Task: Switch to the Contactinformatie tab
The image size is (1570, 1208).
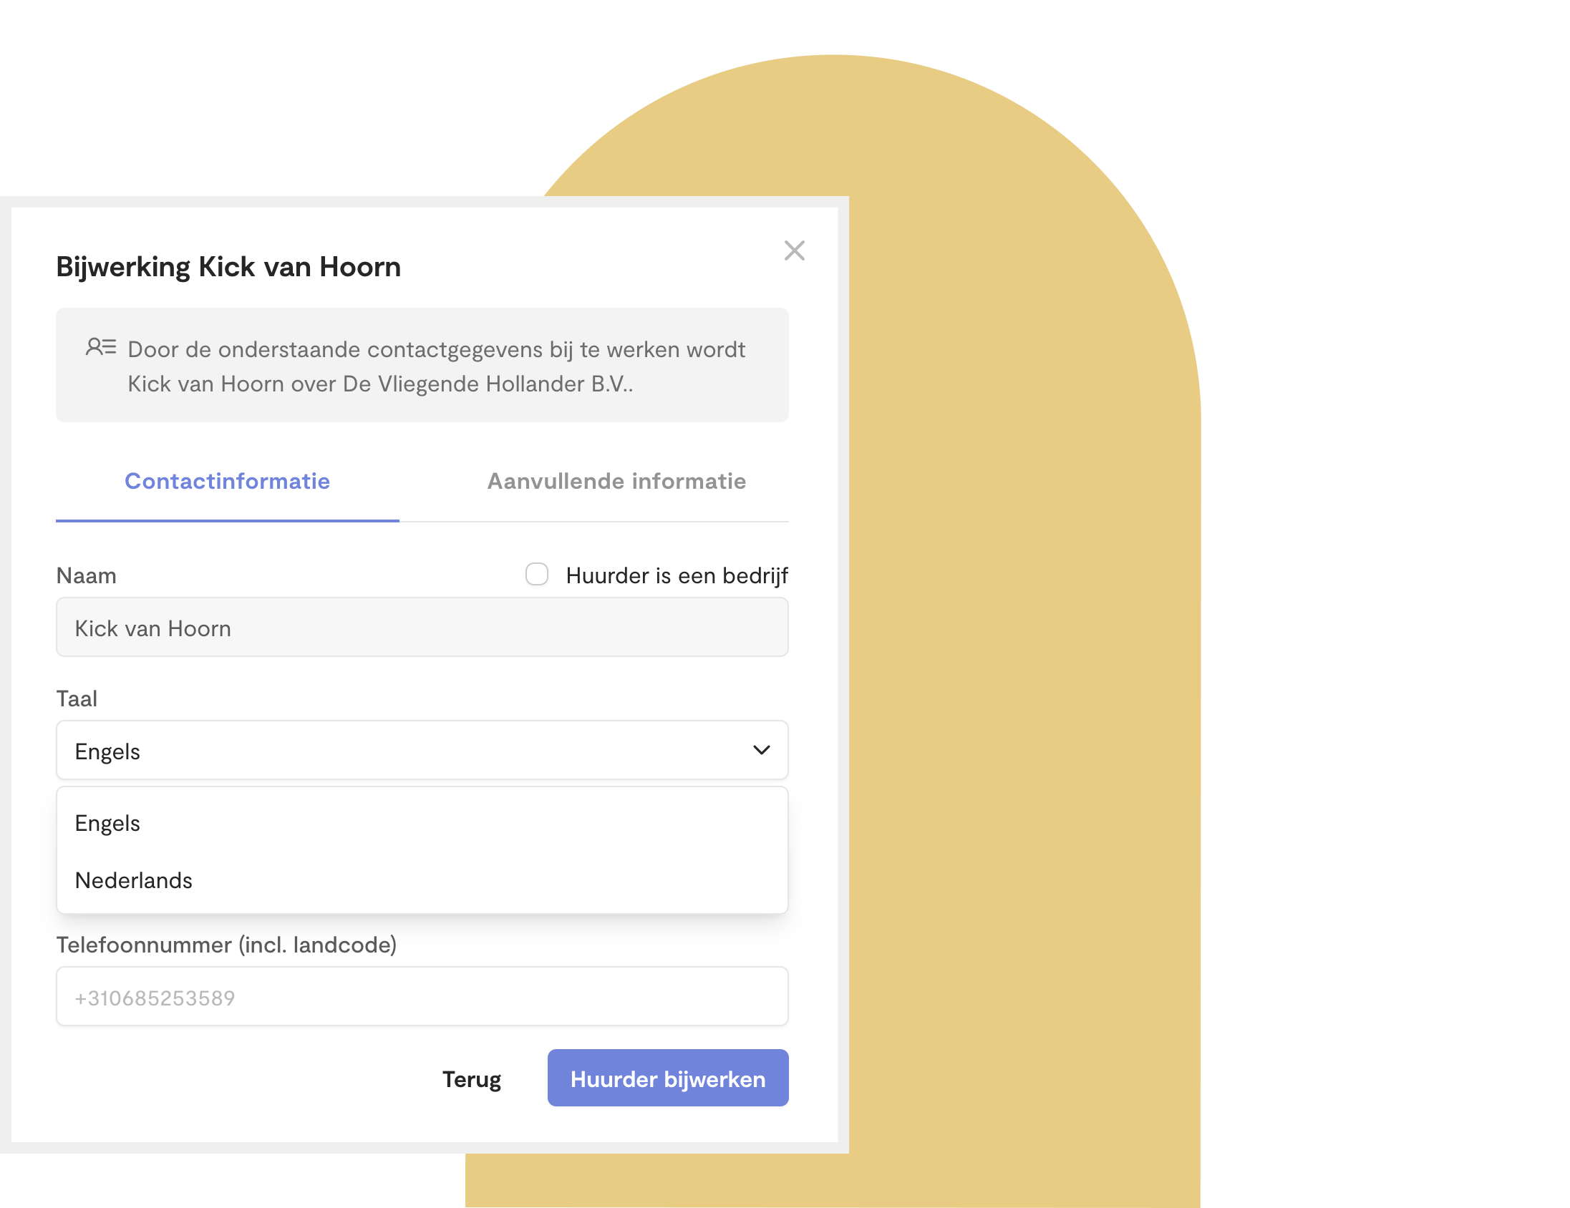Action: pyautogui.click(x=227, y=481)
